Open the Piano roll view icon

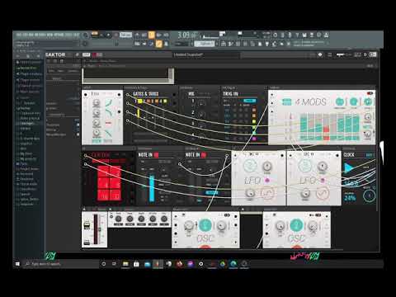point(230,44)
